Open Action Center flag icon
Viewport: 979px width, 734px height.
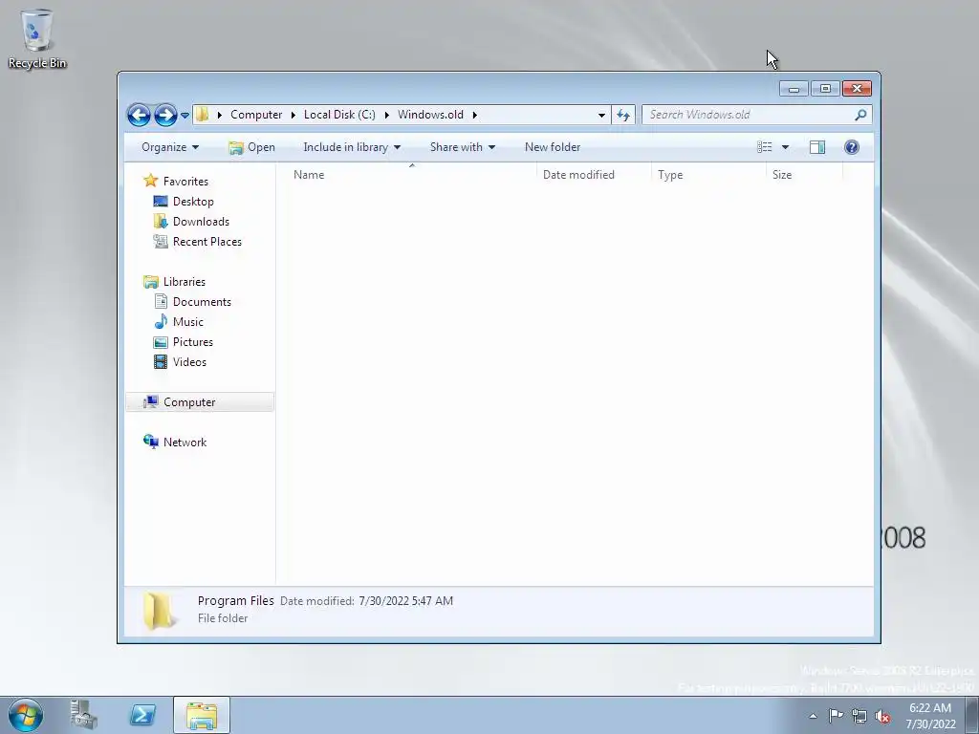836,716
